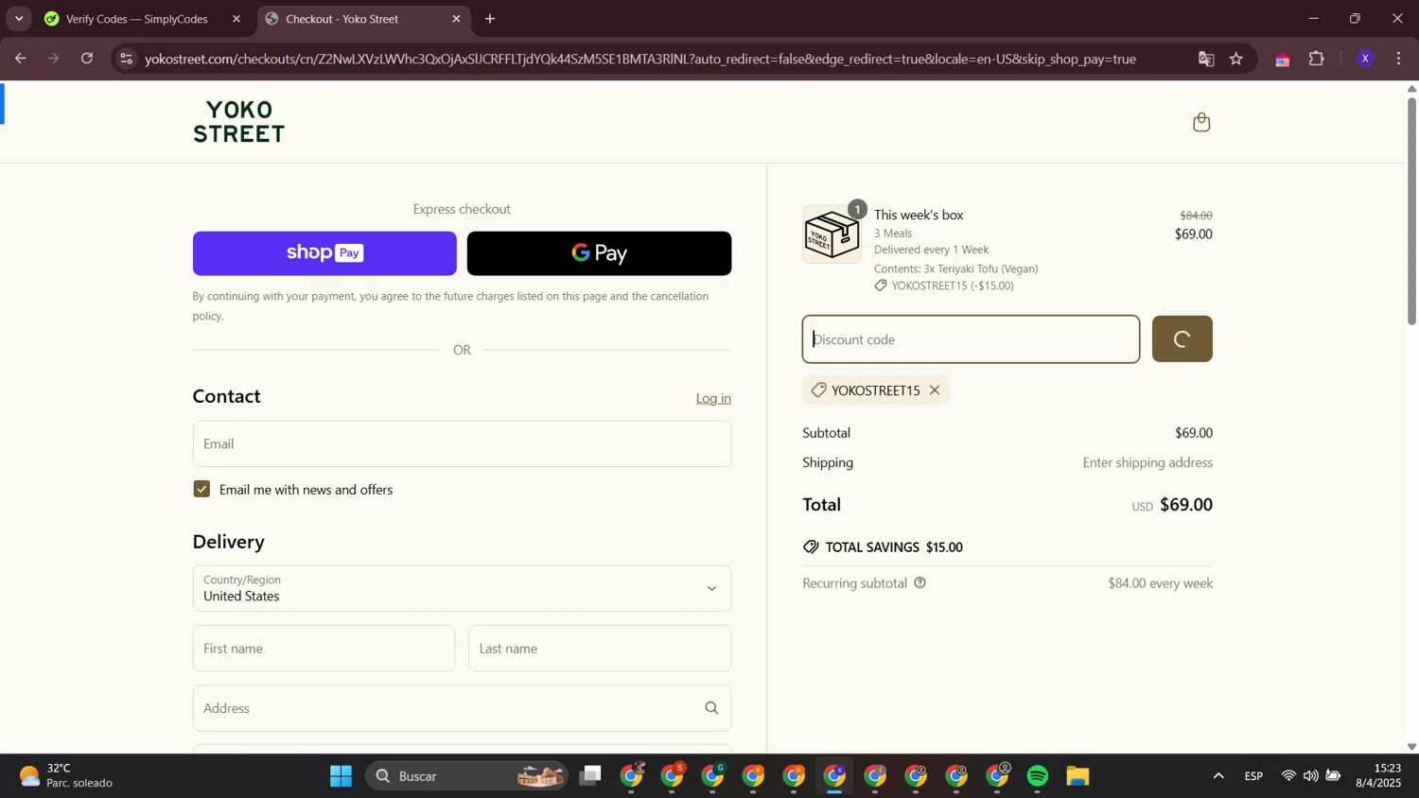This screenshot has height=798, width=1419.
Task: Reload the current page
Action: pyautogui.click(x=87, y=59)
